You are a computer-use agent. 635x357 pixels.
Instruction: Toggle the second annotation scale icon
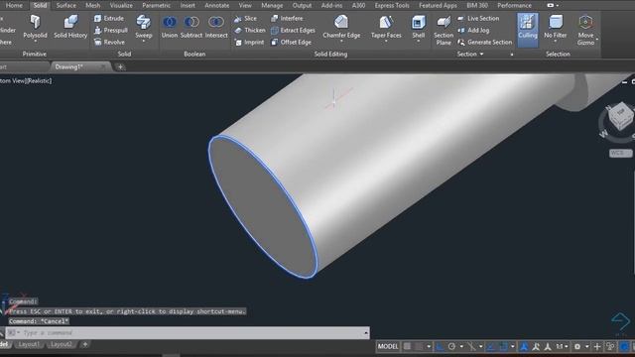[x=536, y=346]
